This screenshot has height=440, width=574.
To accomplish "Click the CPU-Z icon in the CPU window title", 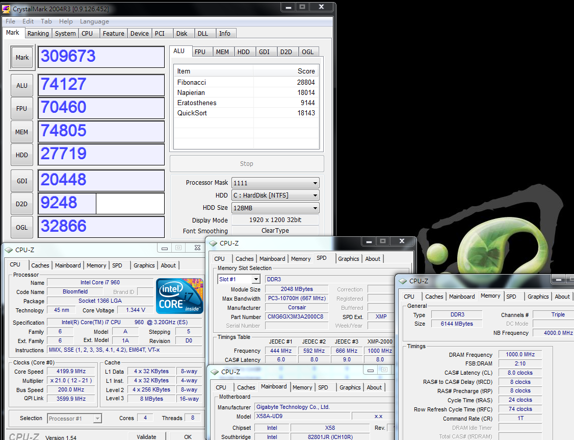I will pyautogui.click(x=9, y=250).
